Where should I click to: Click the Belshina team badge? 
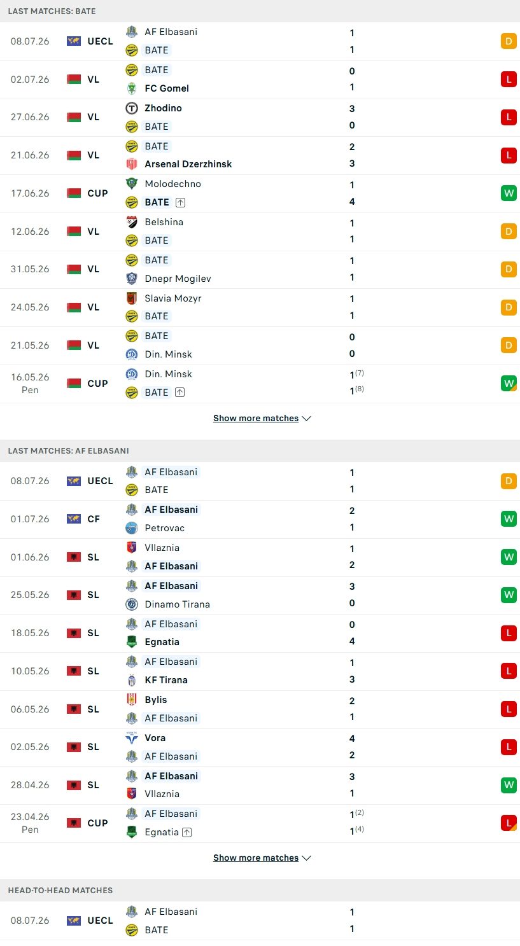coord(132,222)
